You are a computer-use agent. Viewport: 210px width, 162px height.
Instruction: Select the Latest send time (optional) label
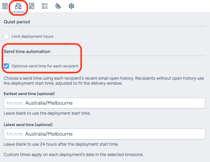click(x=28, y=125)
